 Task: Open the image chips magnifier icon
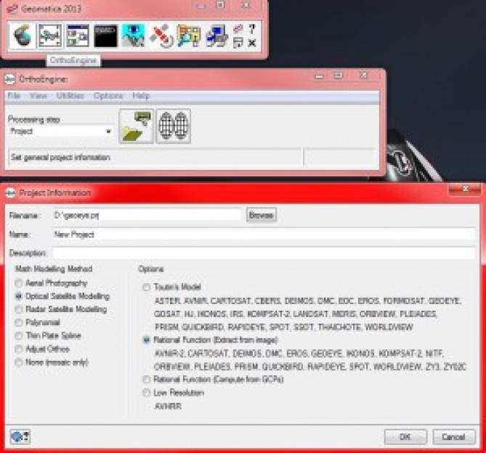189,36
